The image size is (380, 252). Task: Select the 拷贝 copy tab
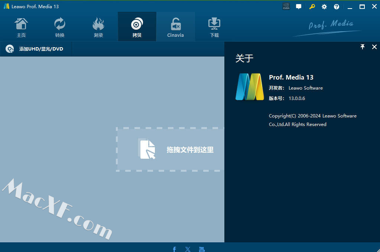137,27
